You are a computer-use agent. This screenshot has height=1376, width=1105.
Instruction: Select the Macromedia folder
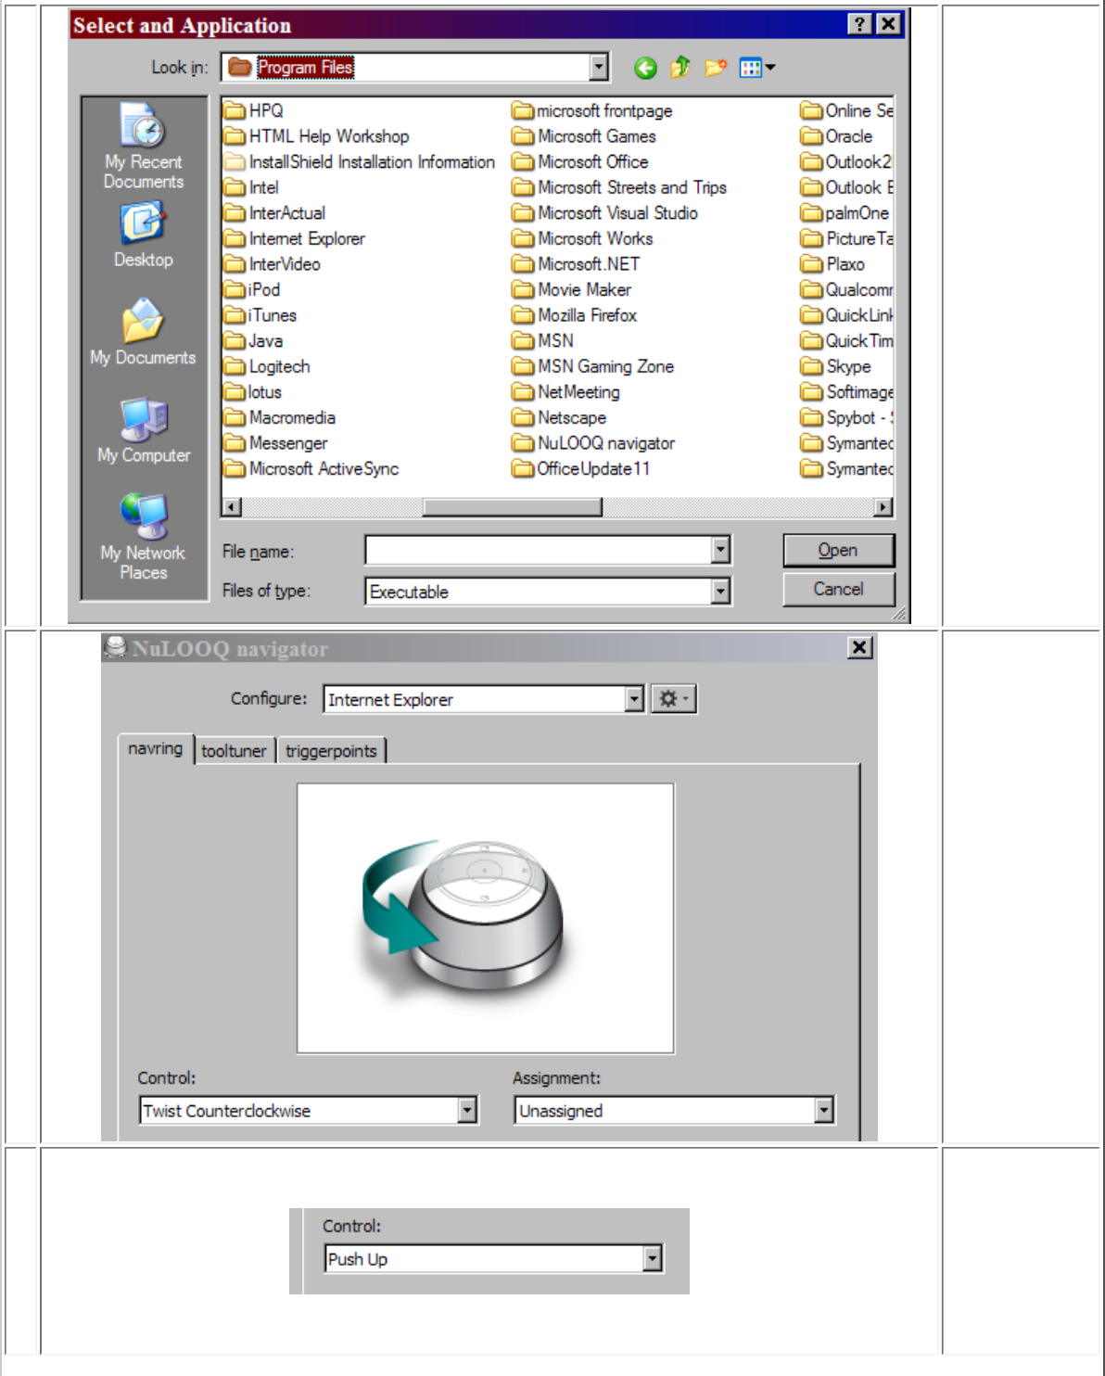[280, 417]
